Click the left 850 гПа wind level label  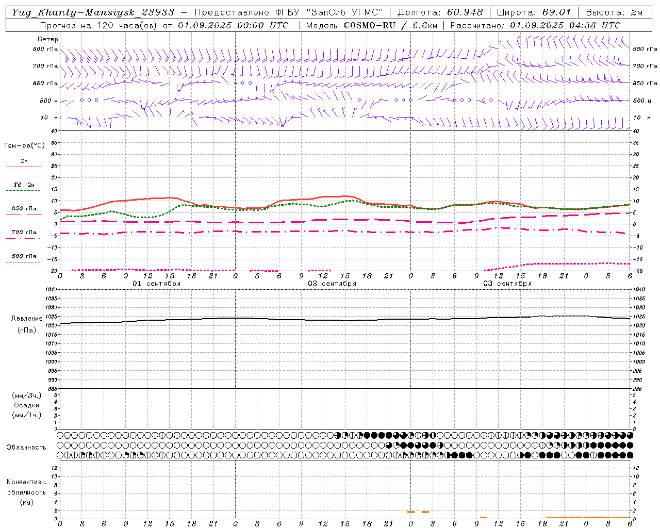tap(45, 83)
